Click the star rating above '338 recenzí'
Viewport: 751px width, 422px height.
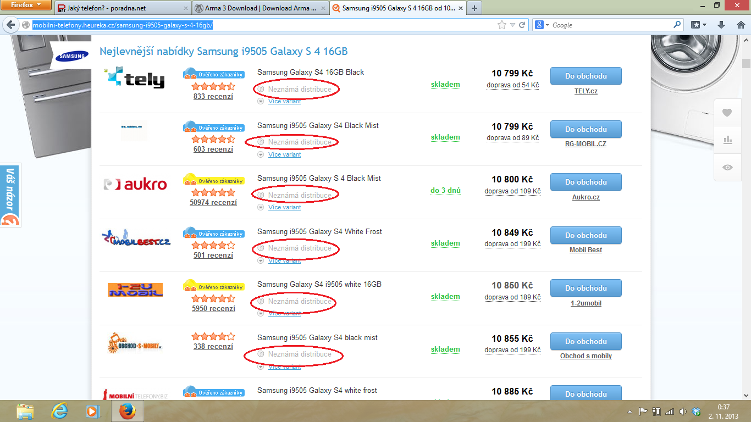click(x=213, y=336)
